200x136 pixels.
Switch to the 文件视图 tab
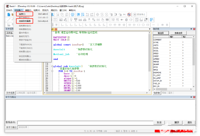click(x=10, y=93)
